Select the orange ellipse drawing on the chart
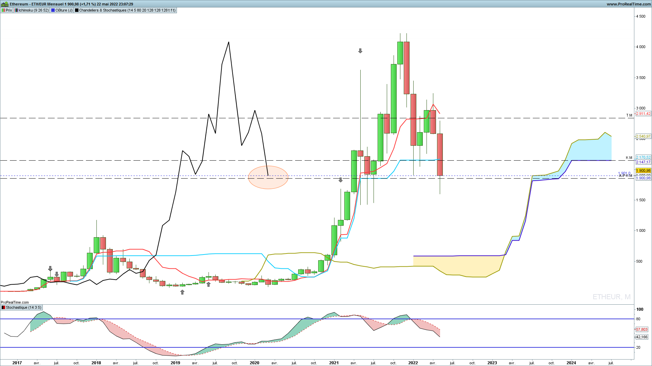 [268, 177]
